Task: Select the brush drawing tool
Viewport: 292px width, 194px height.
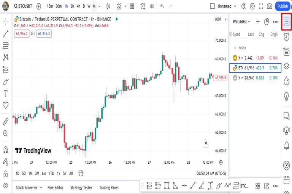Action: click(x=6, y=82)
